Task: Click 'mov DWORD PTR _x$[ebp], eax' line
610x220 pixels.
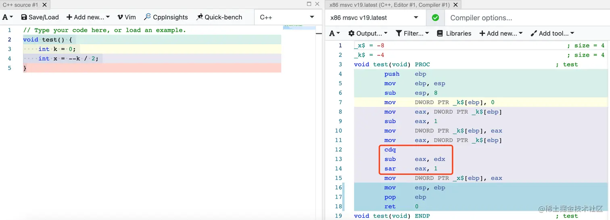Action: pyautogui.click(x=443, y=178)
